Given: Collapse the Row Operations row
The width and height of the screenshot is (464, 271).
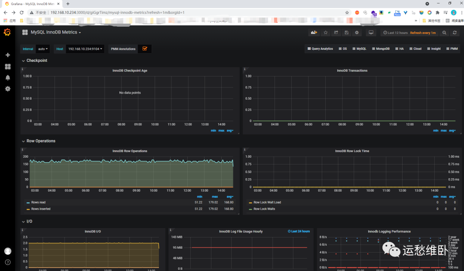Looking at the screenshot, I should click(x=39, y=141).
